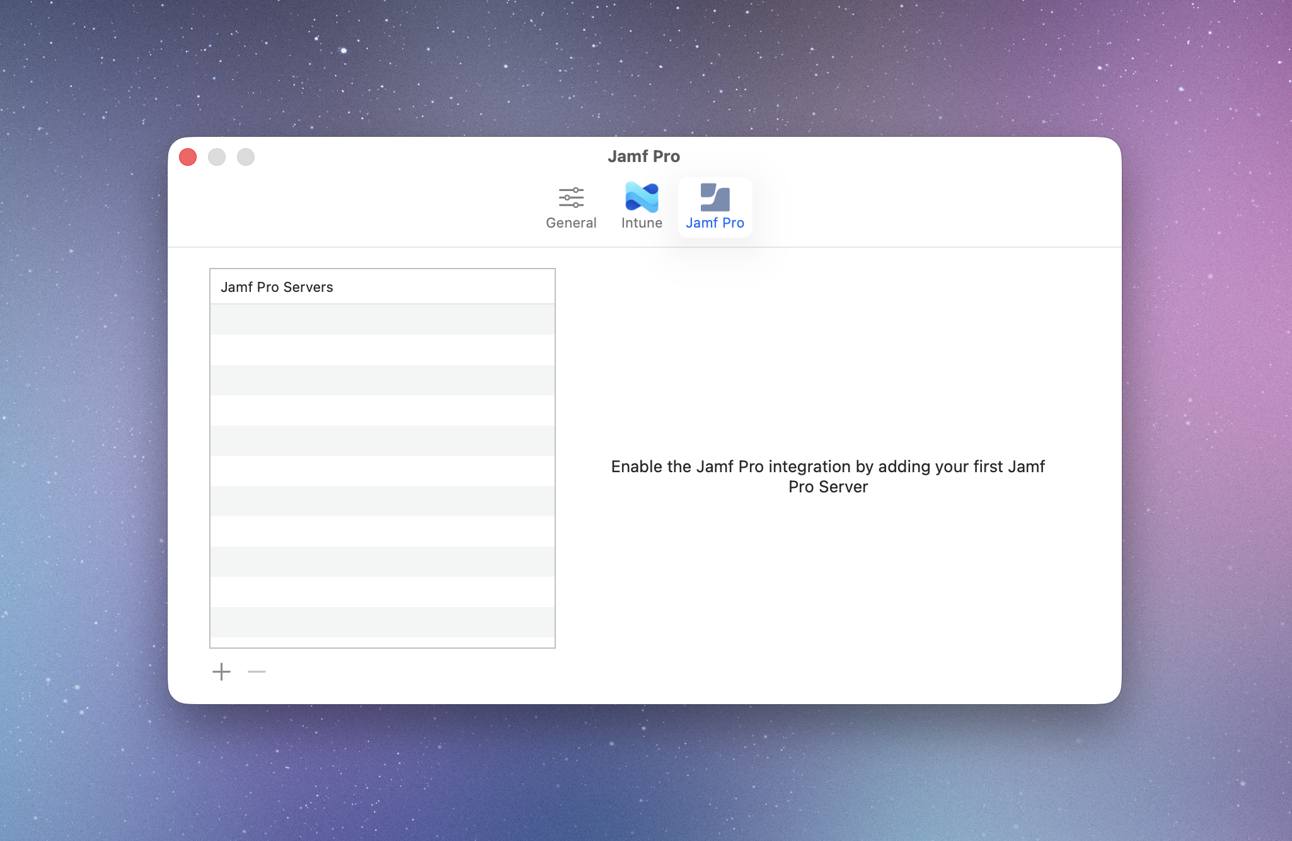Minimize the Jamf Pro preferences window
Image resolution: width=1292 pixels, height=841 pixels.
click(x=217, y=157)
